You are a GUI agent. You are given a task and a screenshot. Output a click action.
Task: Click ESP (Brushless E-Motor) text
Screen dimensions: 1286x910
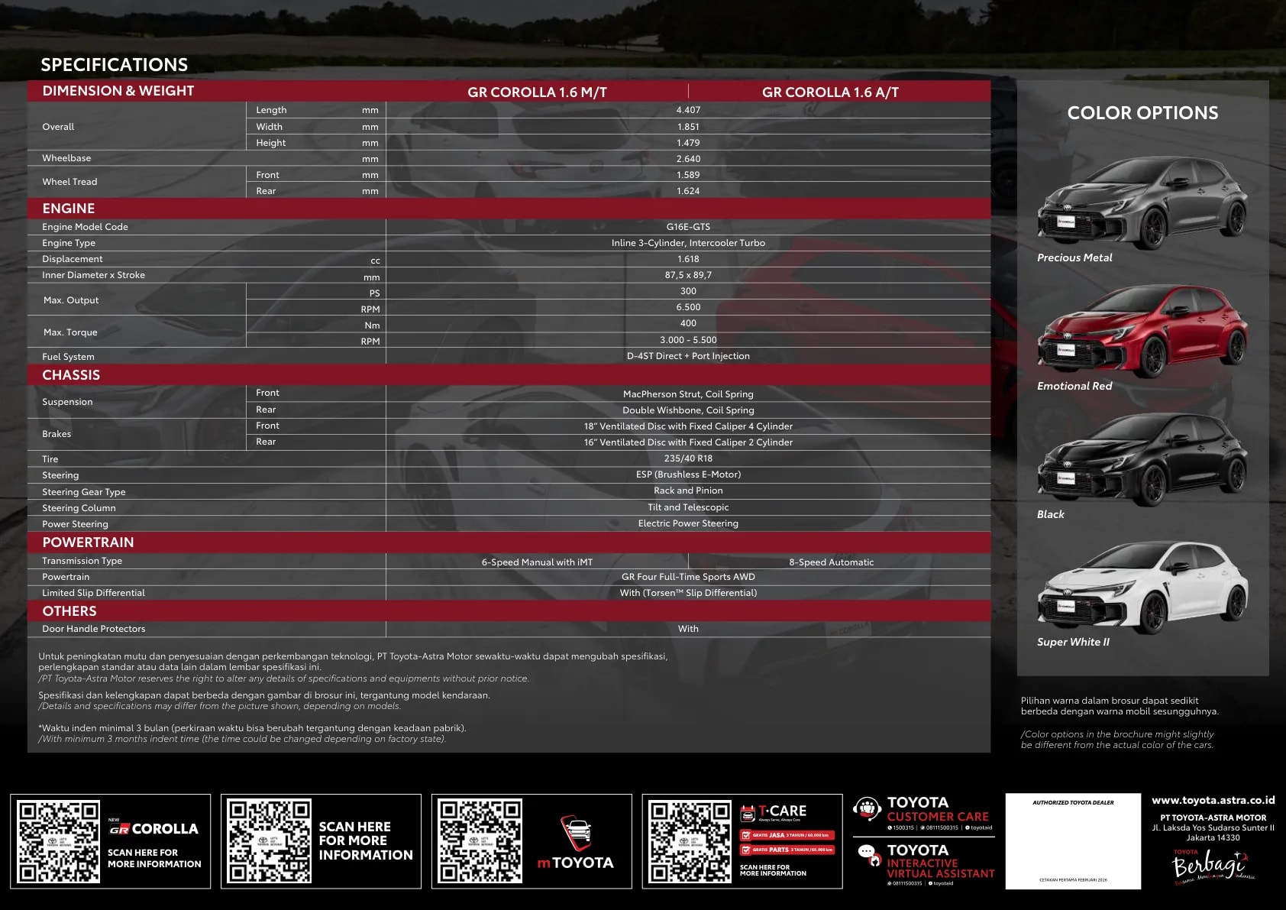[688, 474]
